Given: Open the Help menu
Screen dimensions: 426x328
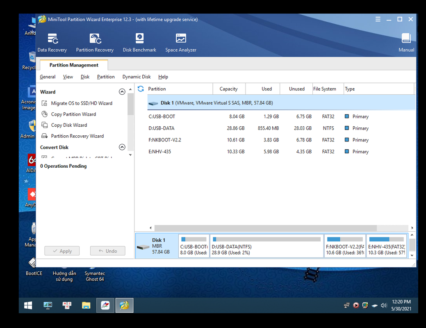Looking at the screenshot, I should 163,77.
